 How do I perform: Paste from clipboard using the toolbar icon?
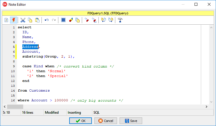[37, 20]
